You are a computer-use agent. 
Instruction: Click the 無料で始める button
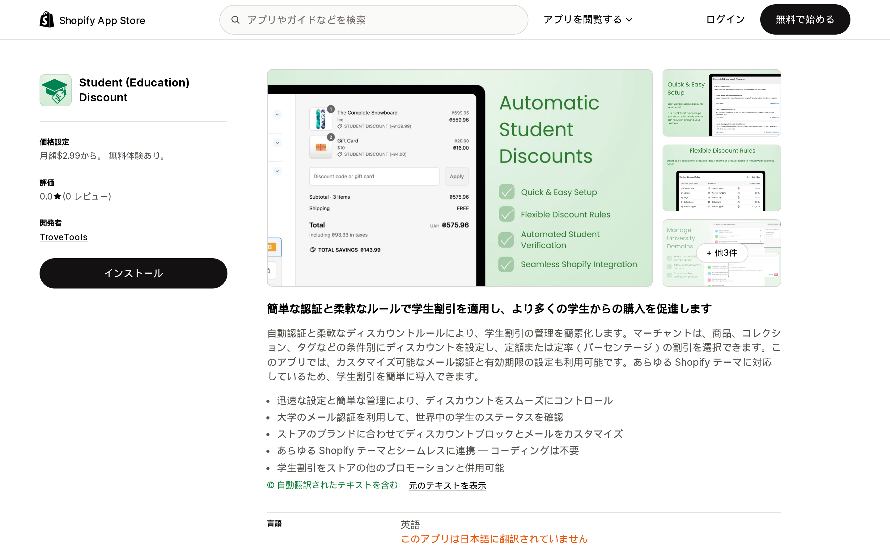point(805,19)
